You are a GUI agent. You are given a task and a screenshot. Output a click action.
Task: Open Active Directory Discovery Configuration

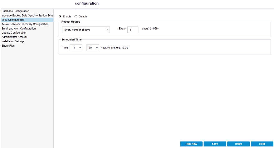pos(25,24)
